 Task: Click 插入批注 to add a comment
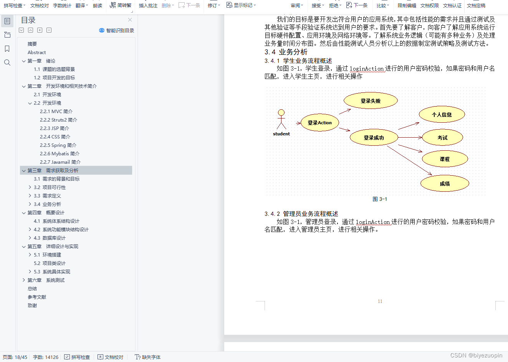coord(148,5)
